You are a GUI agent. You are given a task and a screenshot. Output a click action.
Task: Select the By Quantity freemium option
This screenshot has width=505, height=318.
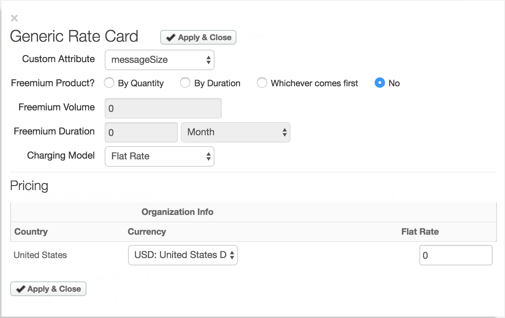click(x=109, y=83)
